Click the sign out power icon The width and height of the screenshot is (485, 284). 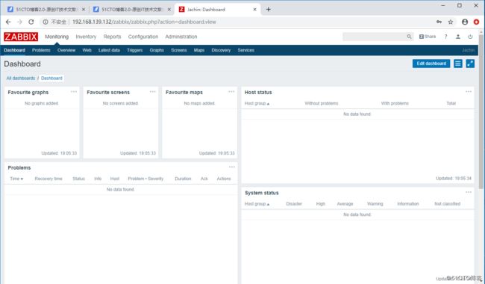pyautogui.click(x=470, y=37)
